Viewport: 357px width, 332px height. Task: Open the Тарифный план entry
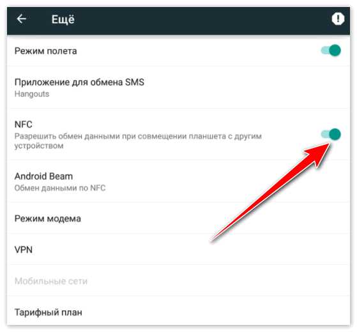coord(179,312)
